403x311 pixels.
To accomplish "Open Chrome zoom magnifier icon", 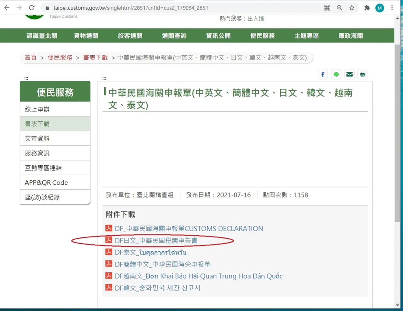I will pyautogui.click(x=339, y=8).
